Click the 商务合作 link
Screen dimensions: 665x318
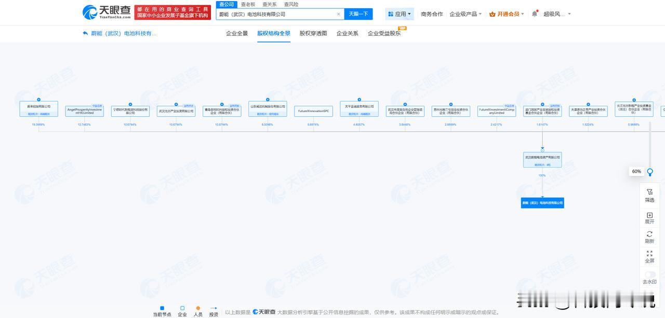click(432, 14)
